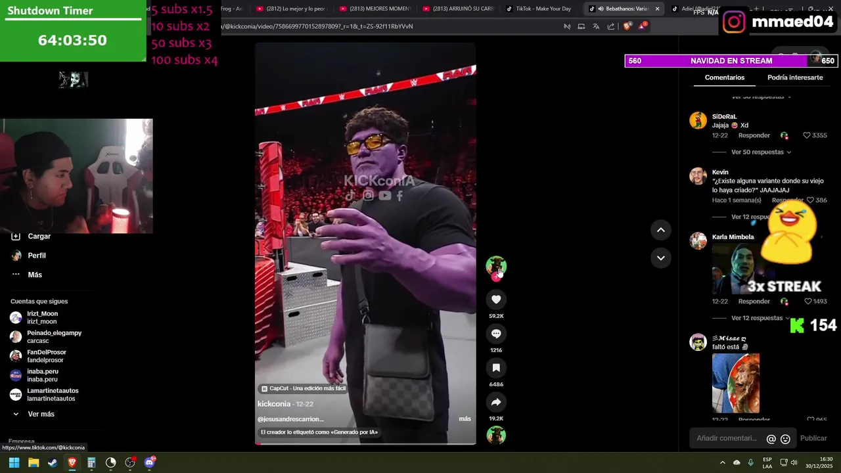Open '(2813) ARRUINÓ SU CARR' tab
Viewport: 841px width, 473px height.
click(458, 9)
